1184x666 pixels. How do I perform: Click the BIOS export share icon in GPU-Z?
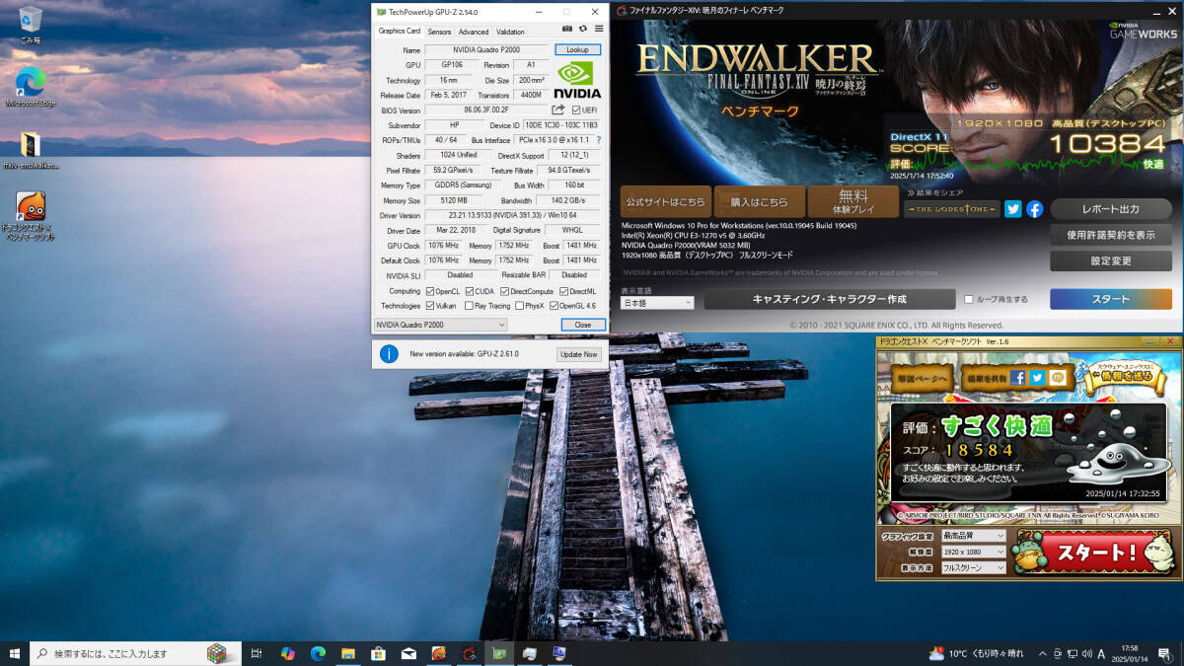[x=558, y=110]
